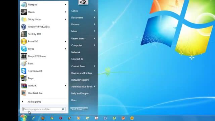Start SimCity 3000
The image size is (215, 121).
44,34
